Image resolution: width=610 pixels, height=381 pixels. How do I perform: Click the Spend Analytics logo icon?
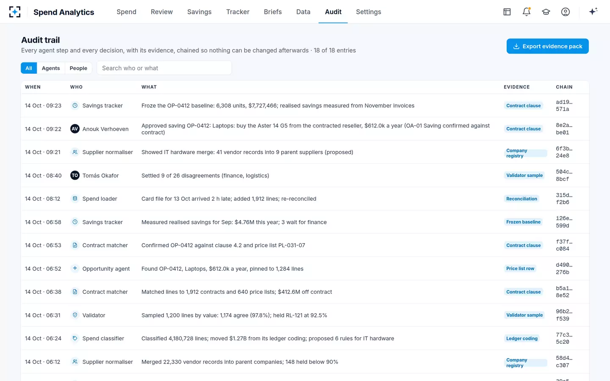point(15,12)
